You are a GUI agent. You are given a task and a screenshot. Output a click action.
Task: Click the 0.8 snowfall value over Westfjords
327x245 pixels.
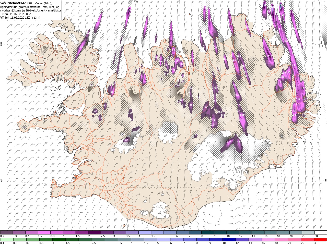pos(81,47)
